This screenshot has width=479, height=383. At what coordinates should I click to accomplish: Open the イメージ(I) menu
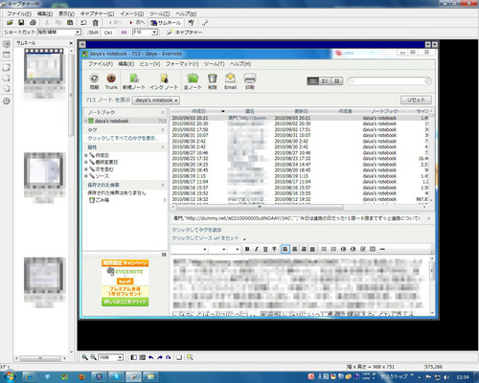pos(132,13)
